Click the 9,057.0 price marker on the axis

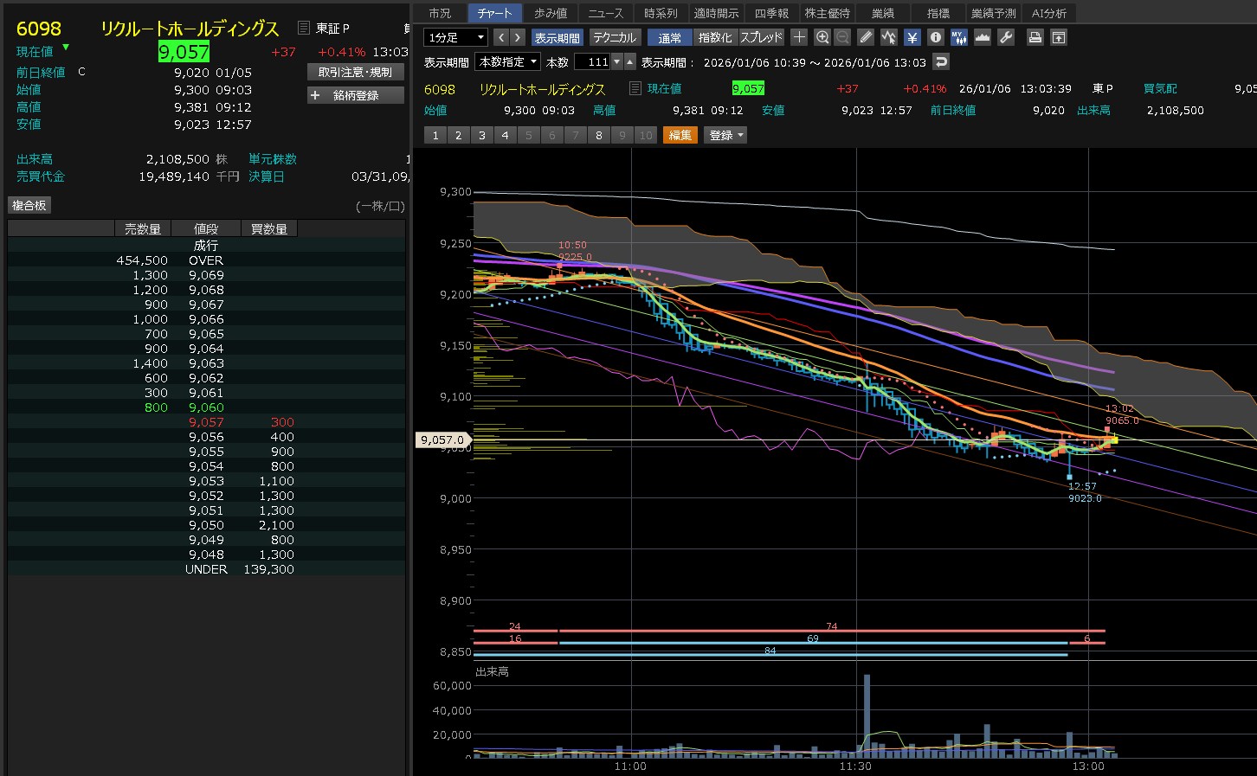click(442, 439)
